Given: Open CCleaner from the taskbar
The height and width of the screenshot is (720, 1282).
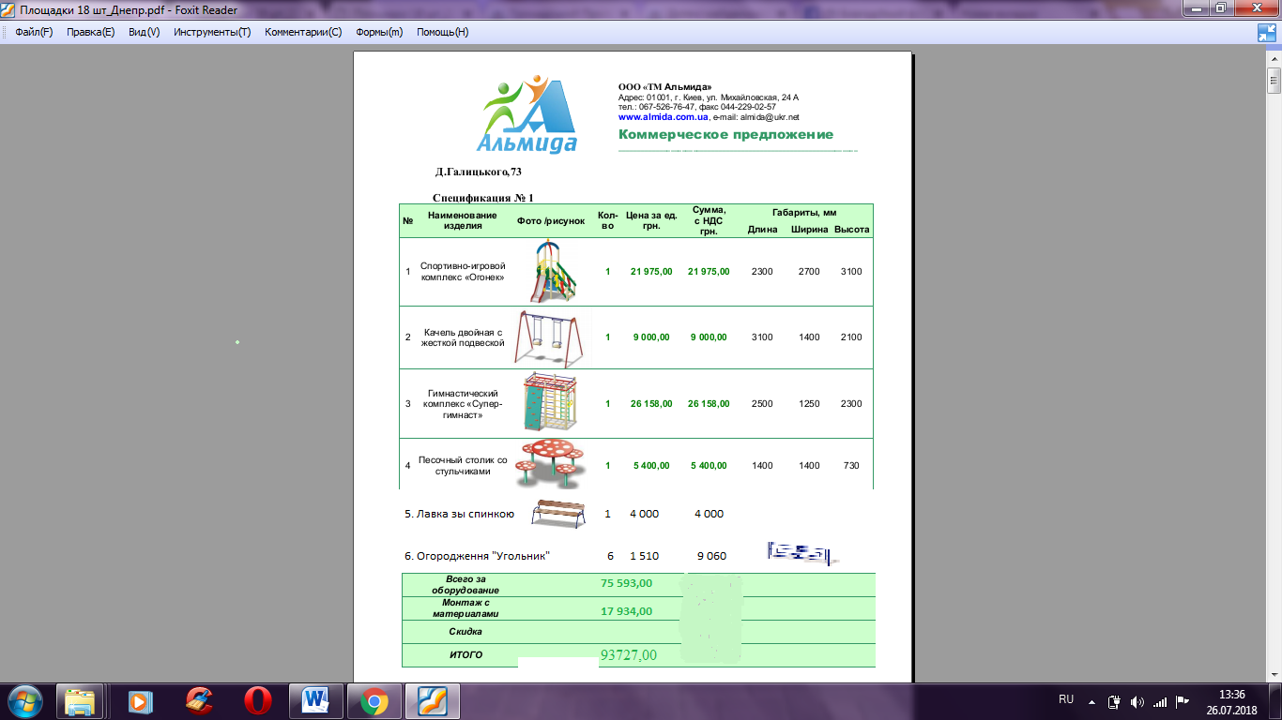Looking at the screenshot, I should 198,700.
